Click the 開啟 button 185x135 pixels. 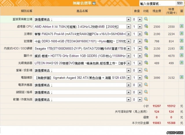pyautogui.click(x=180, y=3)
